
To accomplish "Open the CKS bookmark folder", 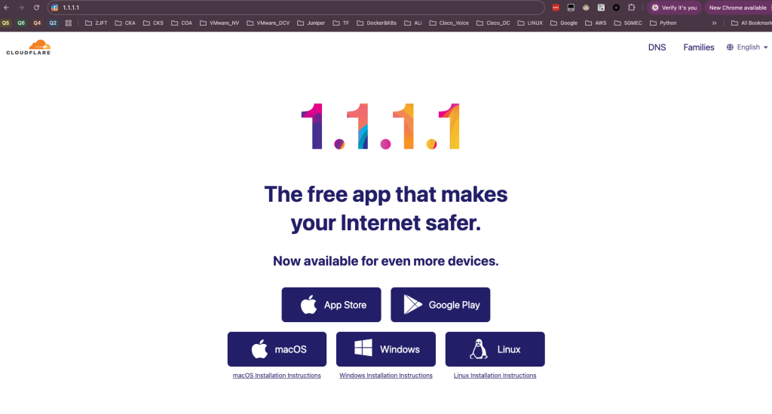I will point(153,23).
